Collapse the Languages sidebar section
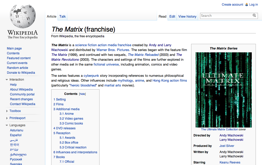262x165 pixels. pos(7,125)
